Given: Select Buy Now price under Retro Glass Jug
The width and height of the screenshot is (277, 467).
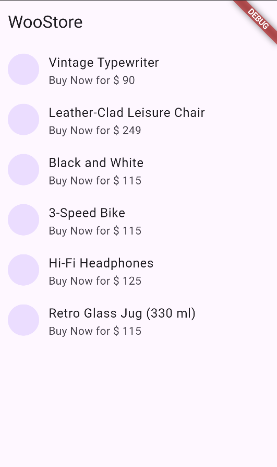Looking at the screenshot, I should 95,331.
